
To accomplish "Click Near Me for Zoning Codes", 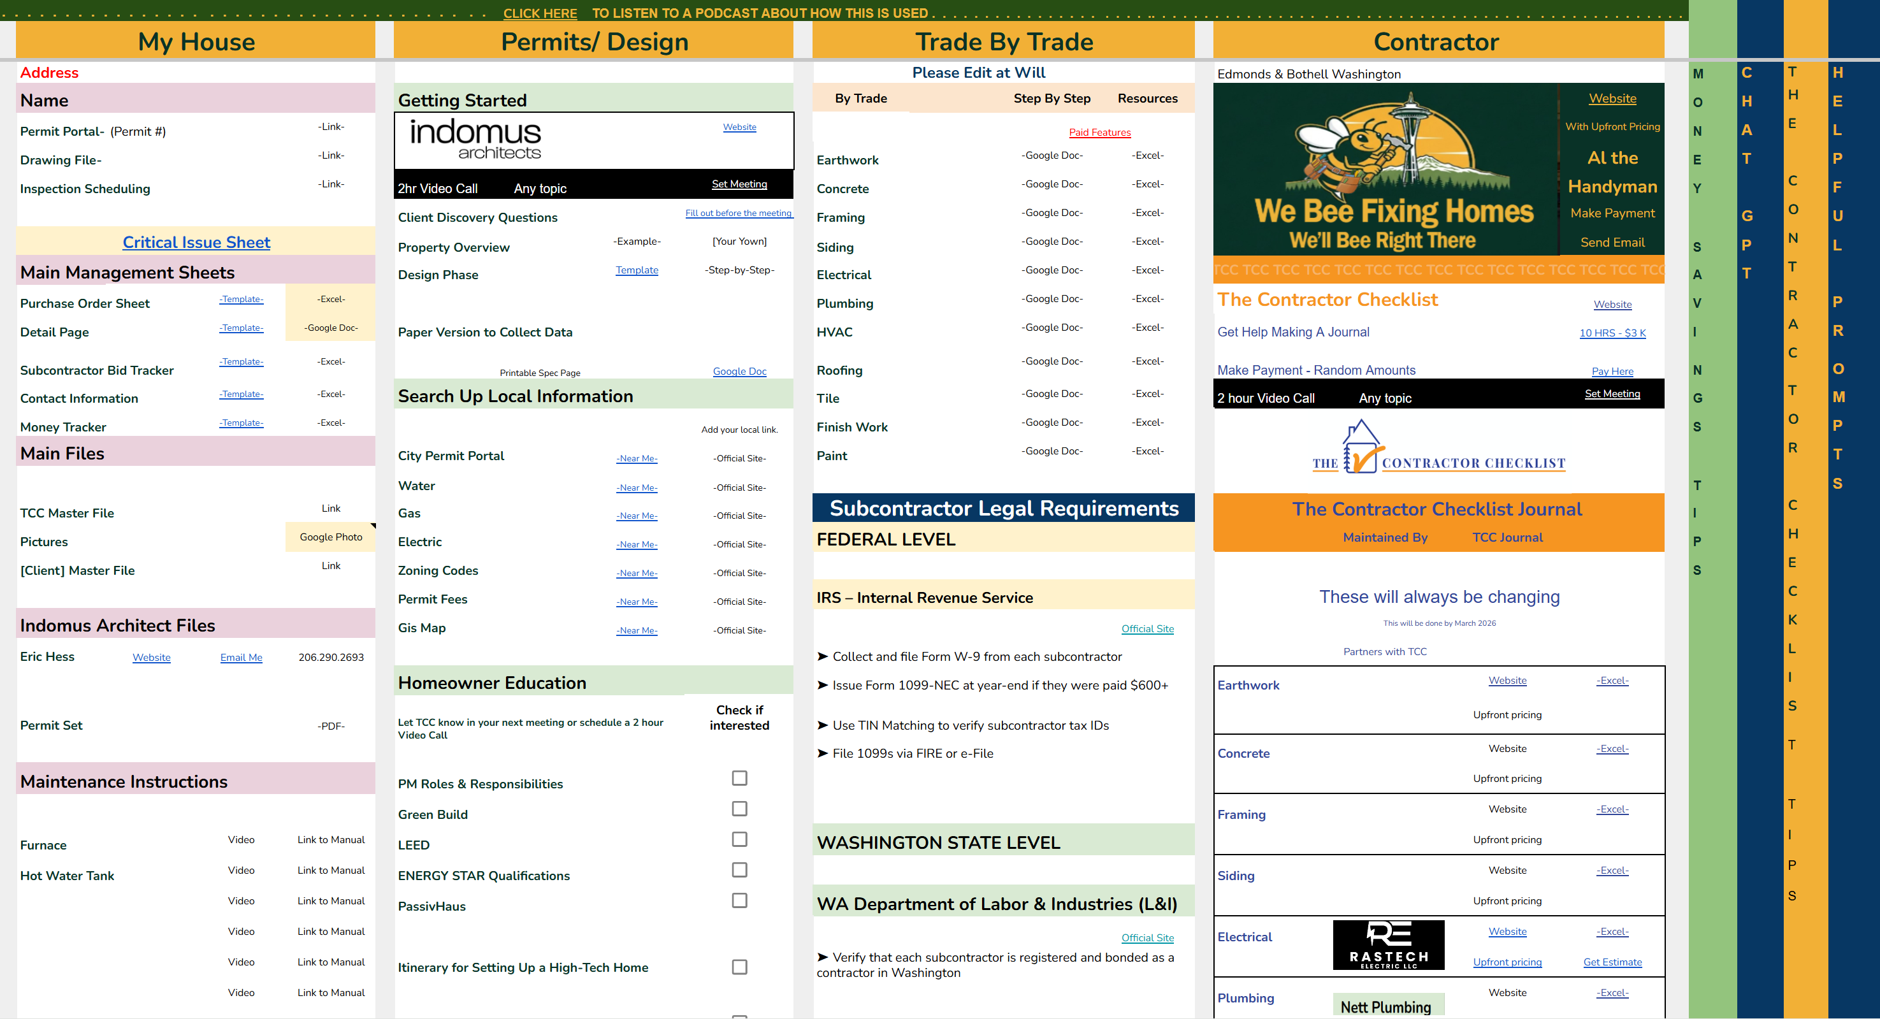I will [637, 573].
